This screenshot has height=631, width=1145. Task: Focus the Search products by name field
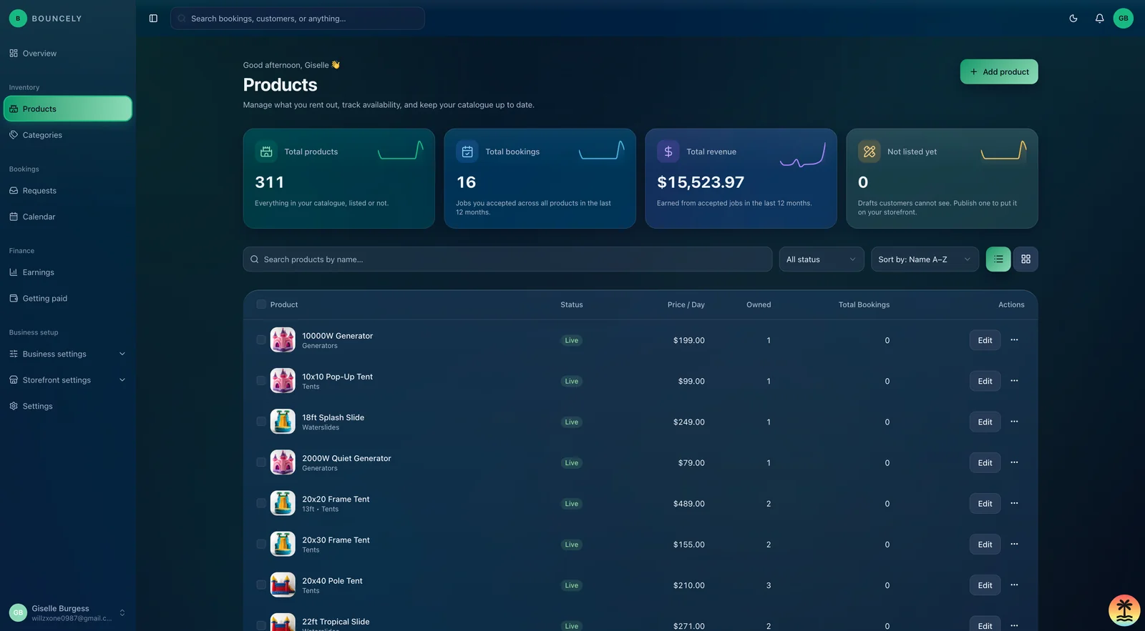[507, 259]
